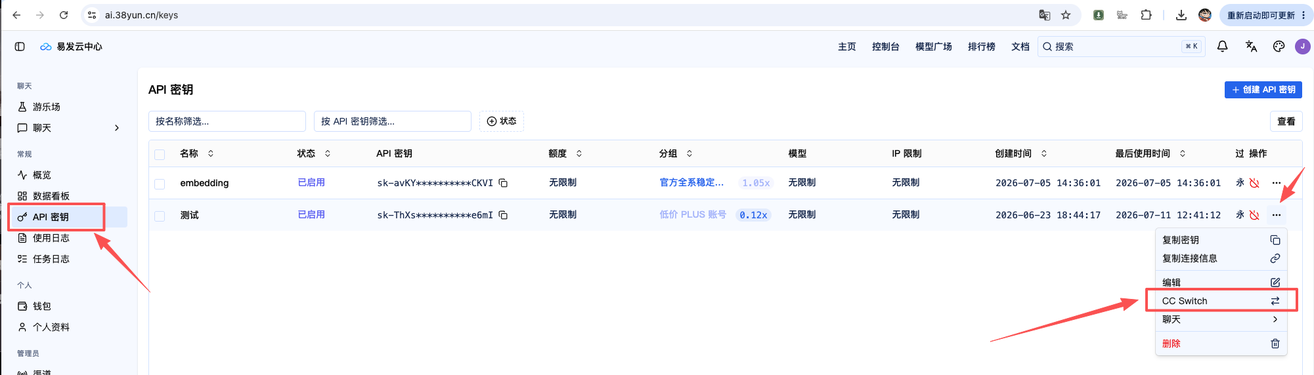The height and width of the screenshot is (375, 1314).
Task: Open the Chrome profile avatar
Action: 1204,15
